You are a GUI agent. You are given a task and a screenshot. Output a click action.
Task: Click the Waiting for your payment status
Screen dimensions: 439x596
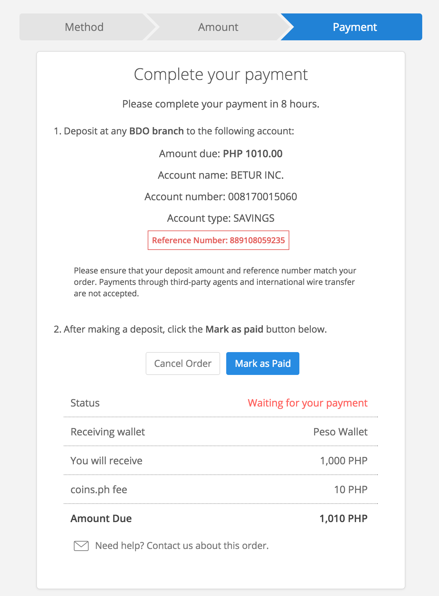click(x=307, y=403)
